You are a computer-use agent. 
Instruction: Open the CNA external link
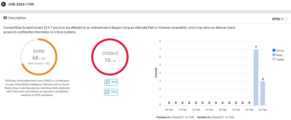[111, 92]
